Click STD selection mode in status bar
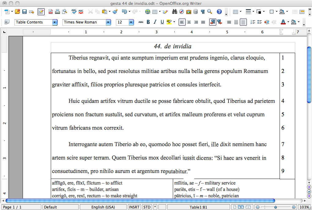312x210 pixels. pos(147,207)
